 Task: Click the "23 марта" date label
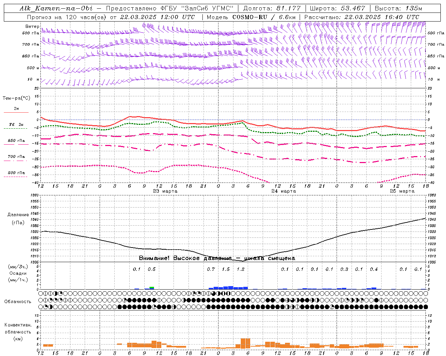point(165,191)
